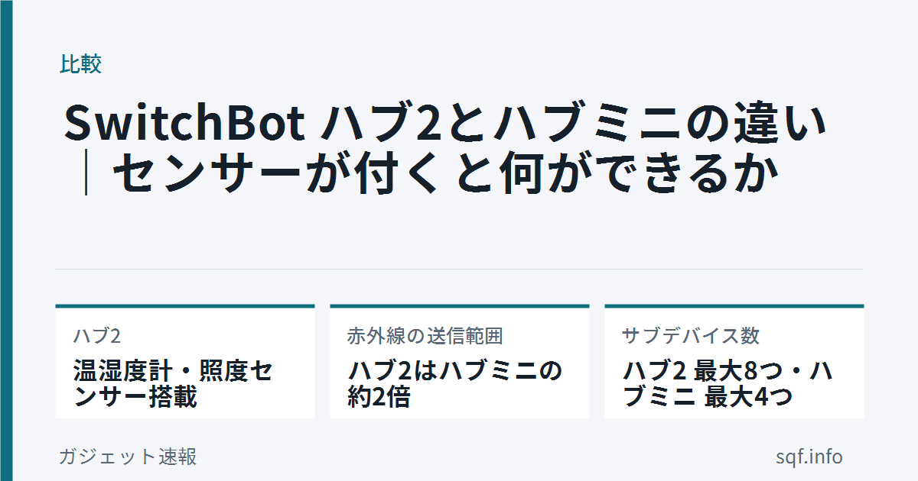Click the 温湿度計・照度センサー搭載 text

173,384
